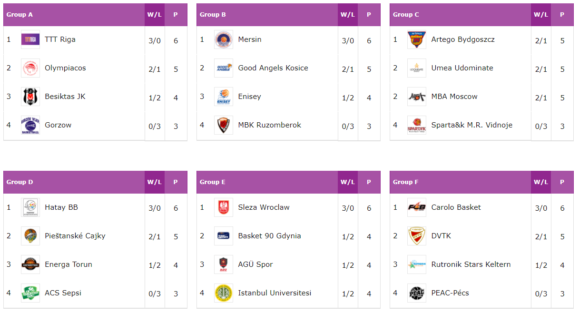Open the Istanbul Universitesi team link
This screenshot has width=579, height=313.
tap(275, 293)
